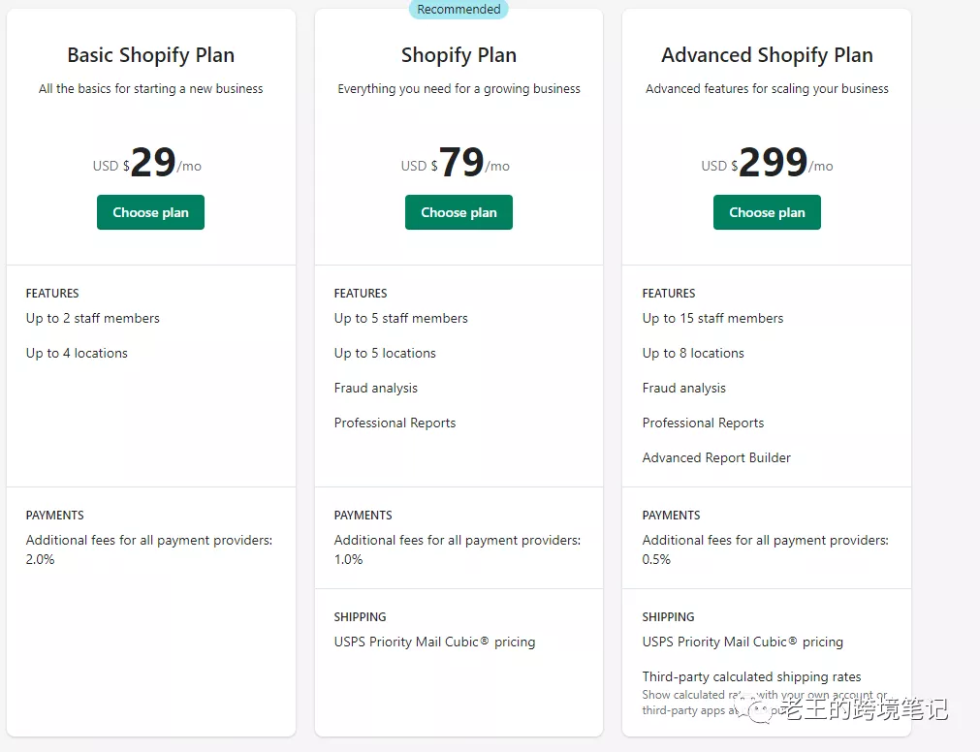Click the Advanced Shopify Plan title
The image size is (980, 752).
pos(767,55)
